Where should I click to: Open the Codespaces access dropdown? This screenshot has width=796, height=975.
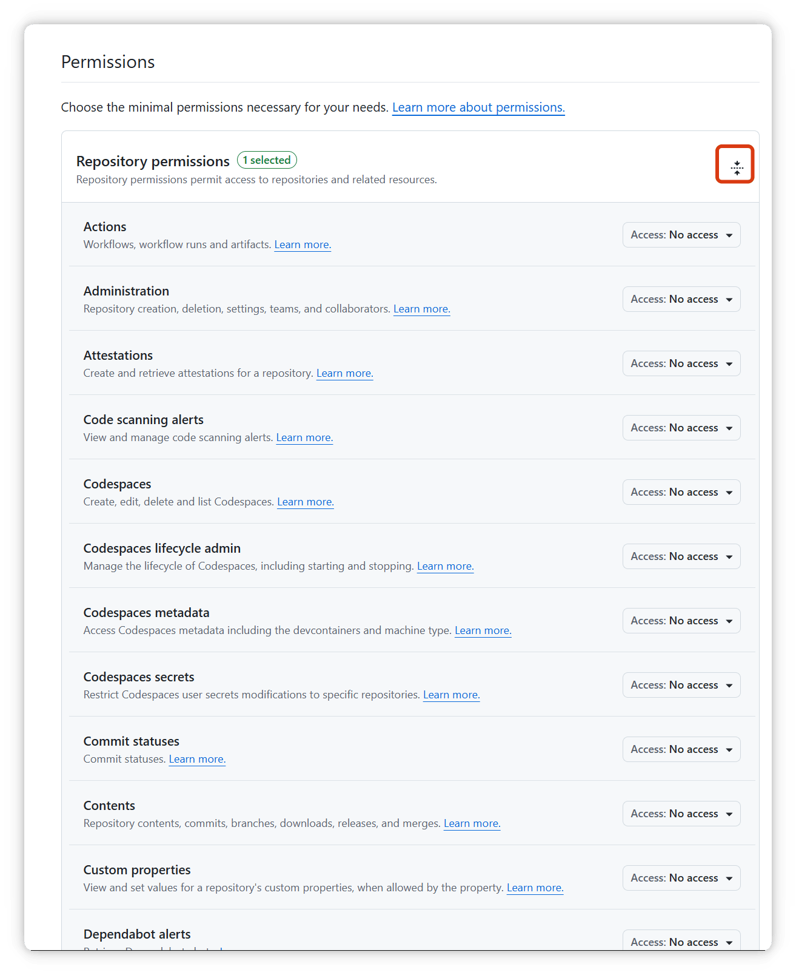681,492
